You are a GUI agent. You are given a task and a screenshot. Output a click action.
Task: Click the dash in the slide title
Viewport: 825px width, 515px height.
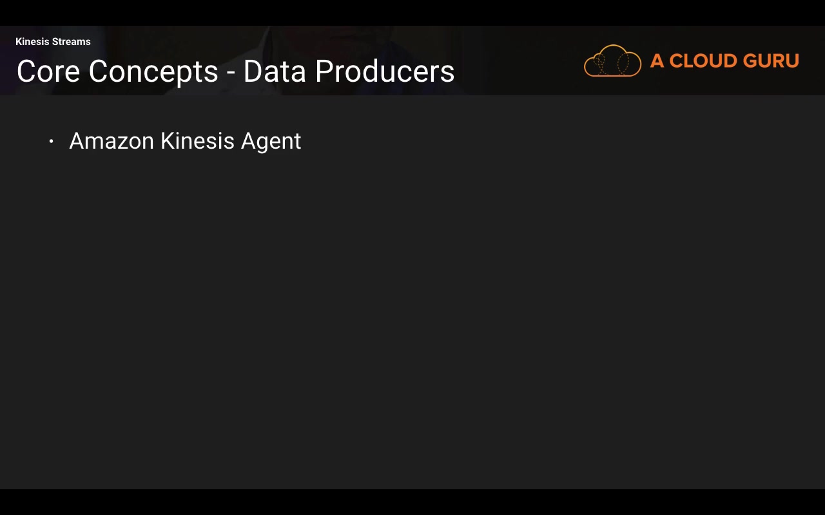[231, 73]
